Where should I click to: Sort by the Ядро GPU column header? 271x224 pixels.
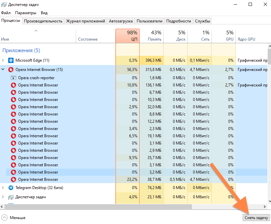point(252,36)
